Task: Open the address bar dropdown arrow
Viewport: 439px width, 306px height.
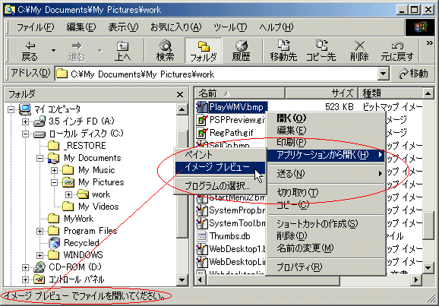Action: pyautogui.click(x=383, y=74)
